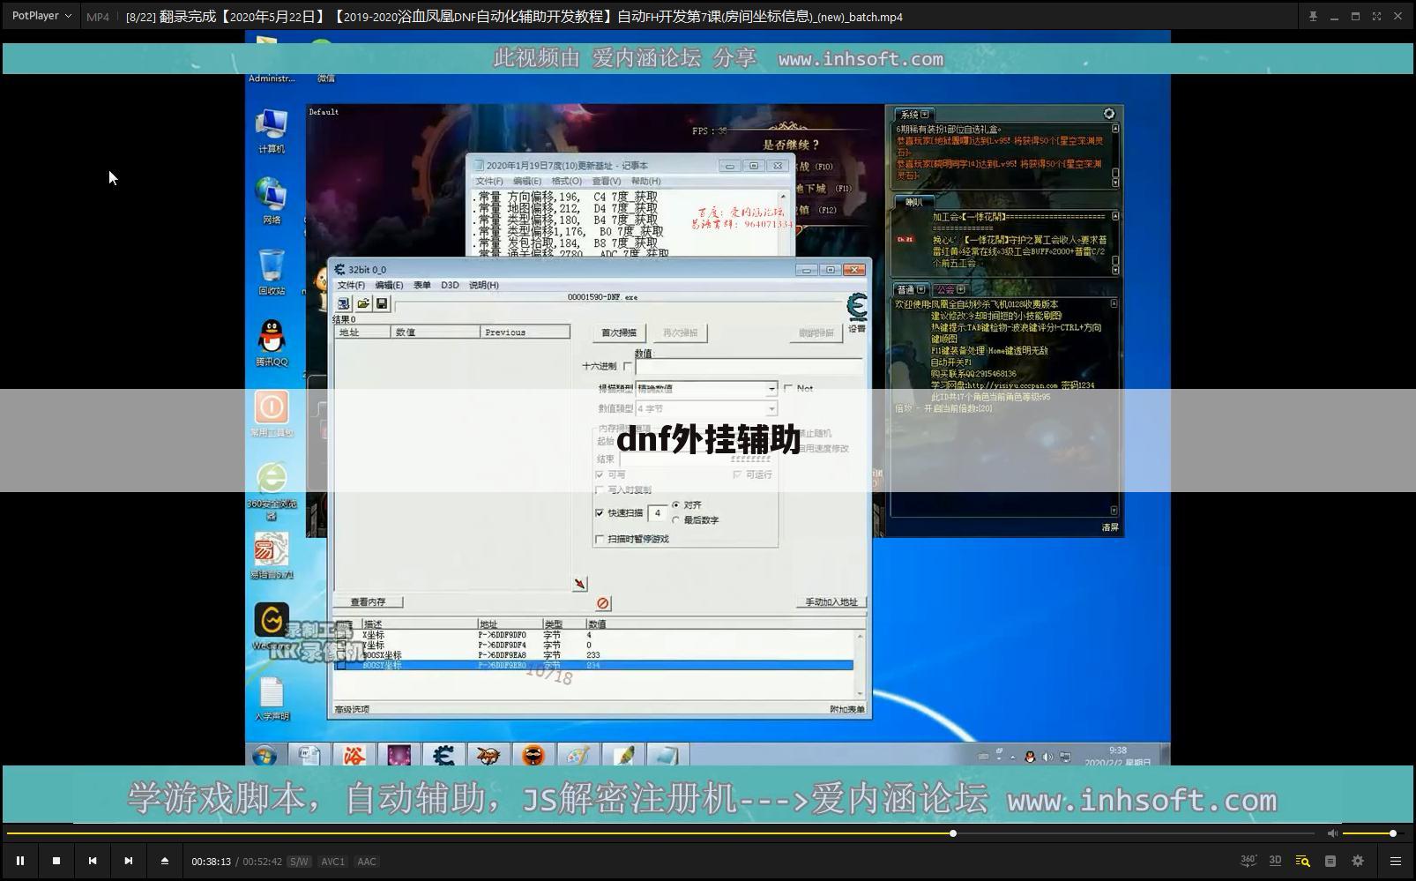The height and width of the screenshot is (881, 1416).
Task: Select the BOSSX坐标 address row
Action: pos(595,655)
